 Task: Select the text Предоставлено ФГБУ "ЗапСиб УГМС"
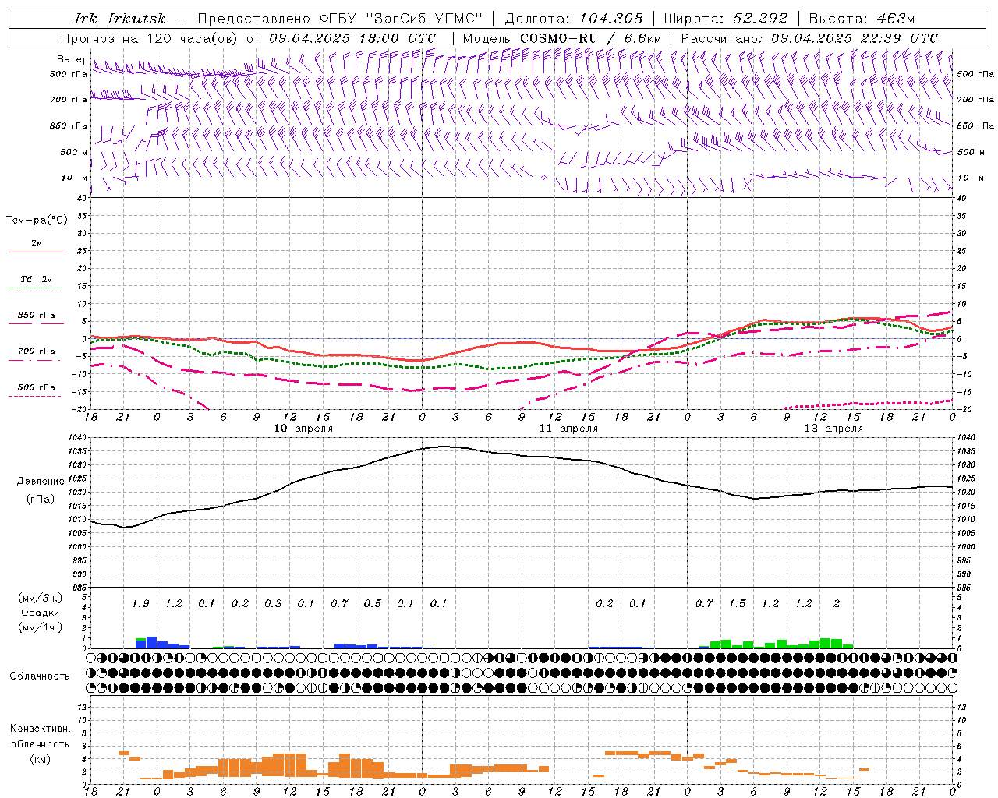point(340,19)
